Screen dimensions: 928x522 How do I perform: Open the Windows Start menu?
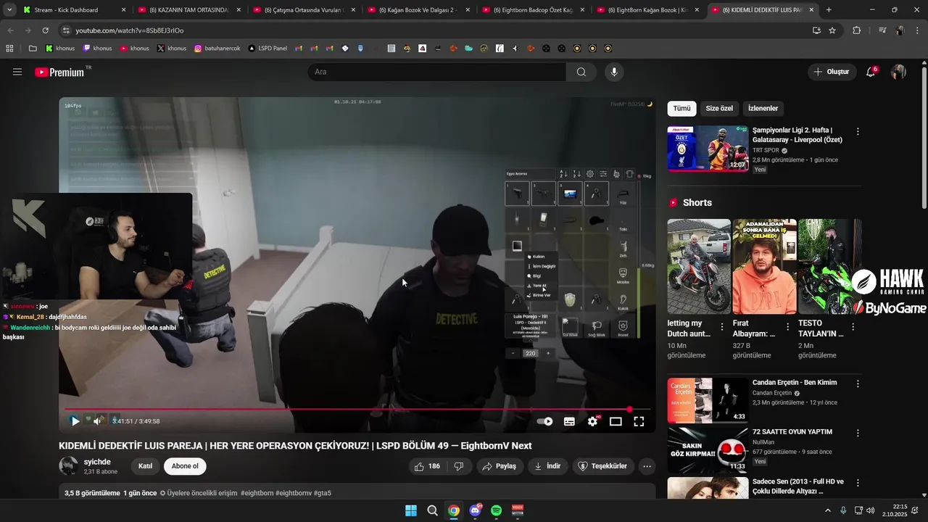pyautogui.click(x=411, y=510)
